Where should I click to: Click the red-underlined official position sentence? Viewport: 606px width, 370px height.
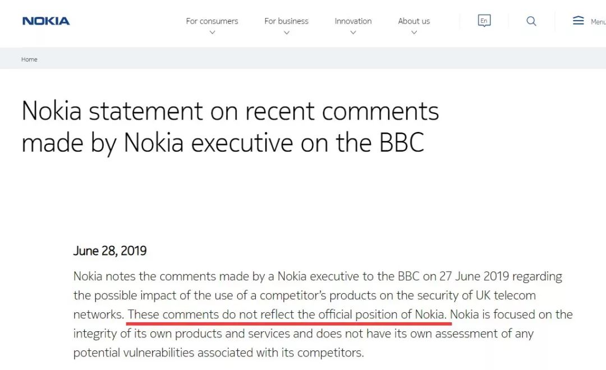click(288, 314)
